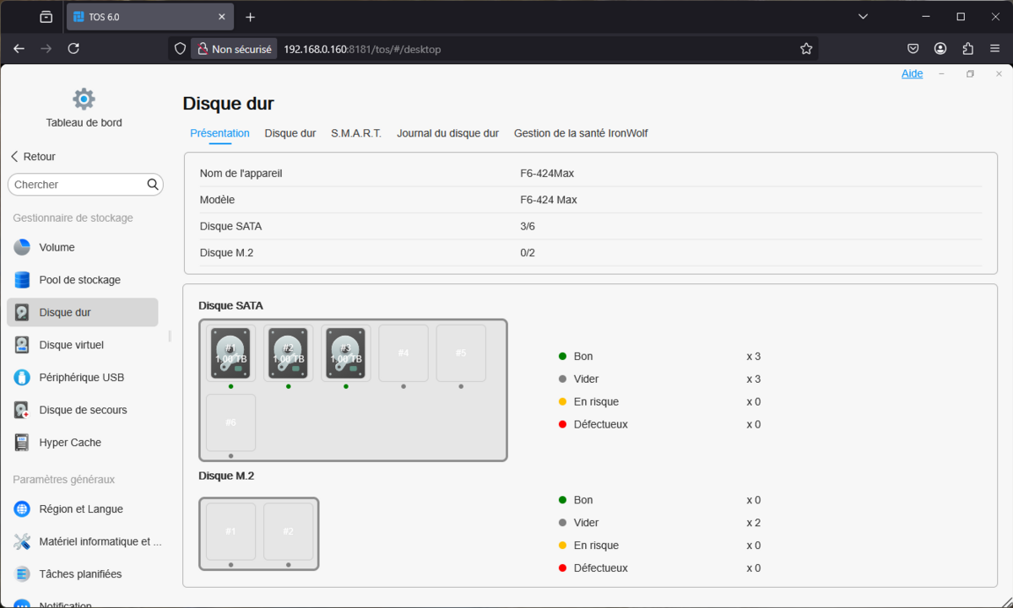Click the Aide help link

(912, 73)
